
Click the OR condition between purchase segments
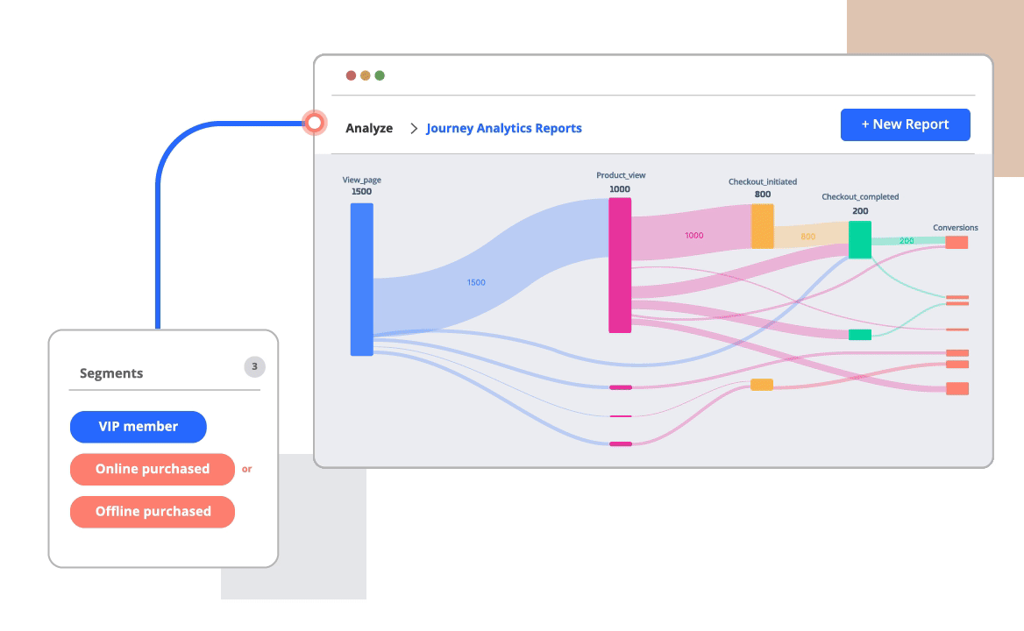(x=246, y=469)
